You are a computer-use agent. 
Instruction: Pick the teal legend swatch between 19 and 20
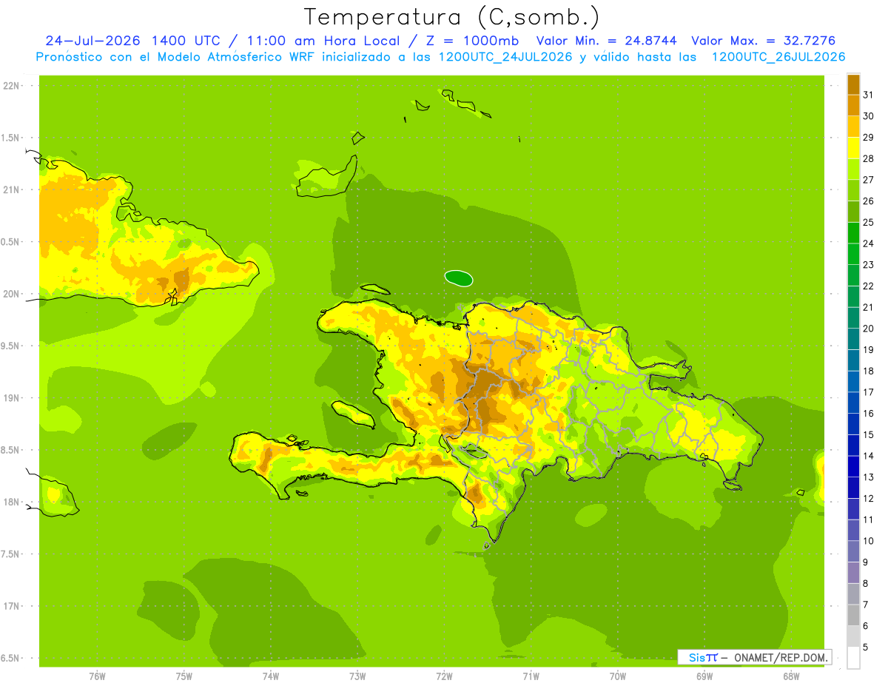click(x=853, y=339)
